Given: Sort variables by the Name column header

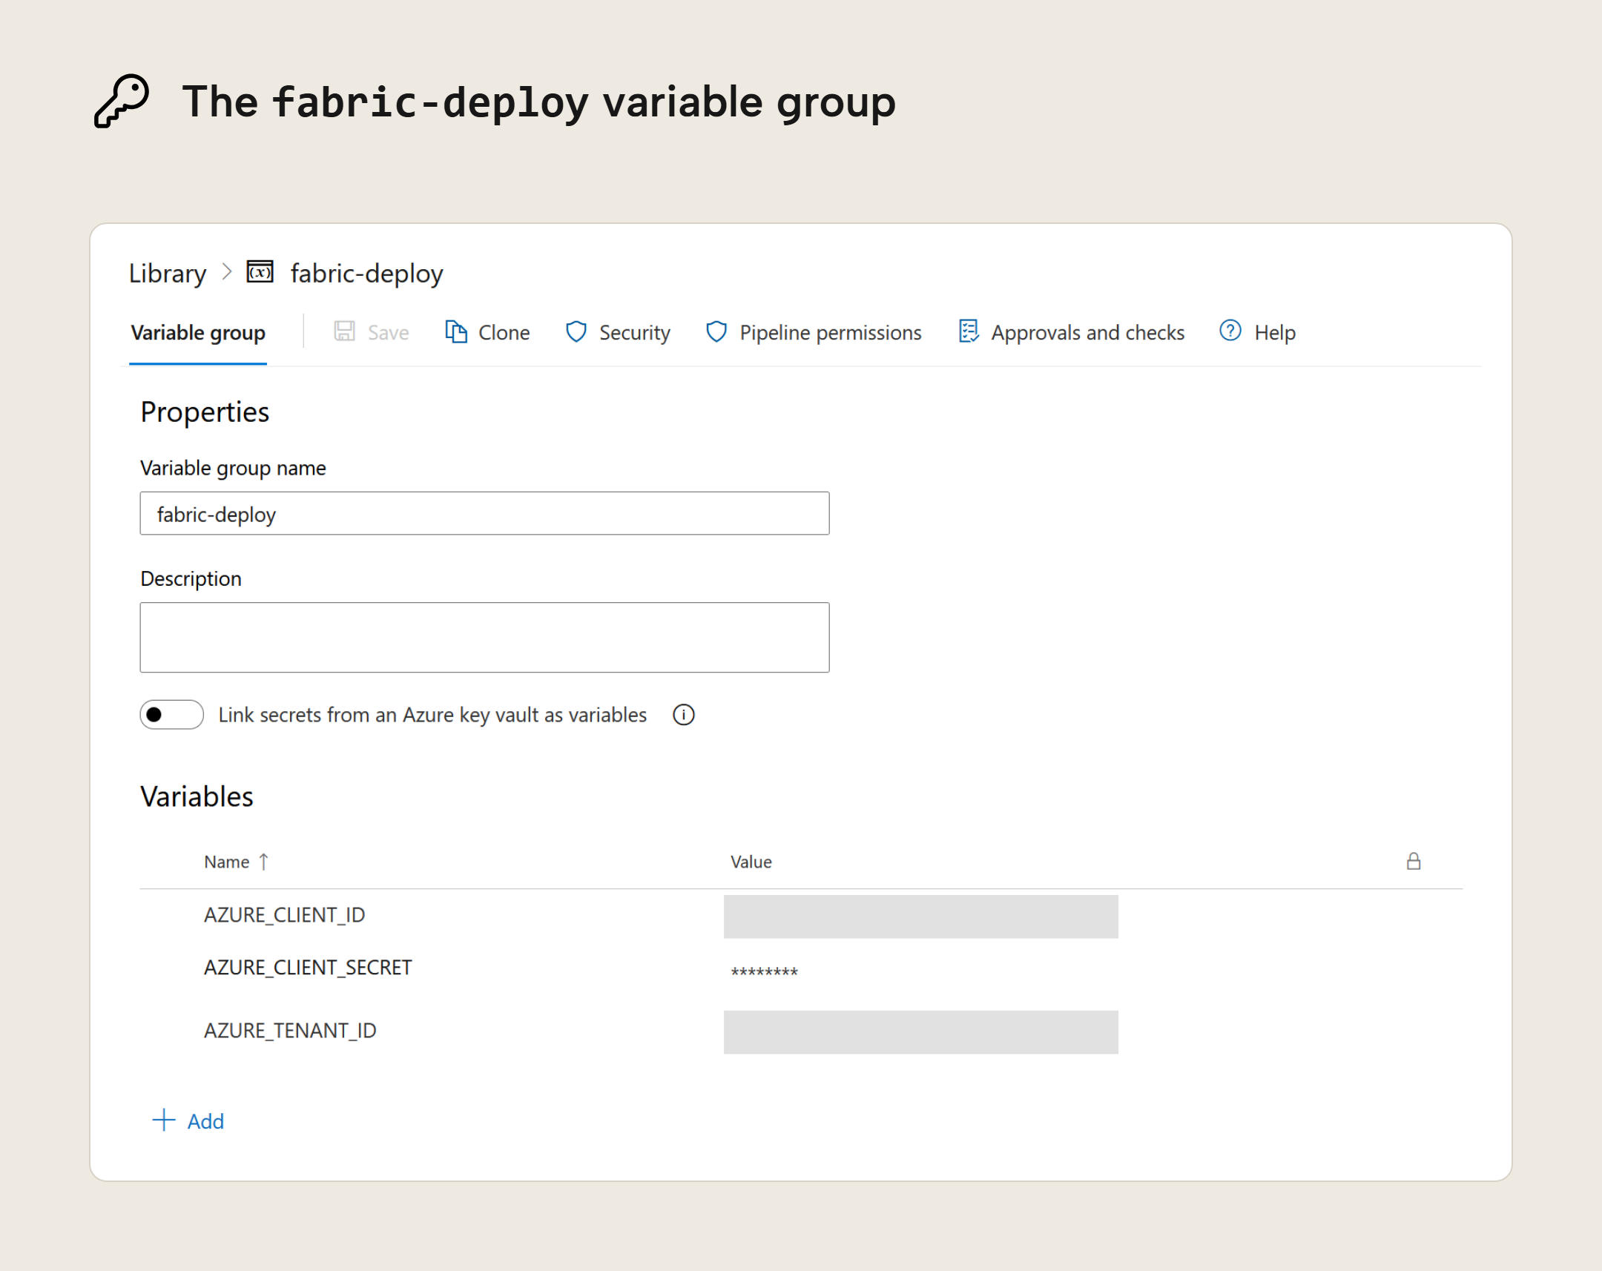Looking at the screenshot, I should click(227, 862).
